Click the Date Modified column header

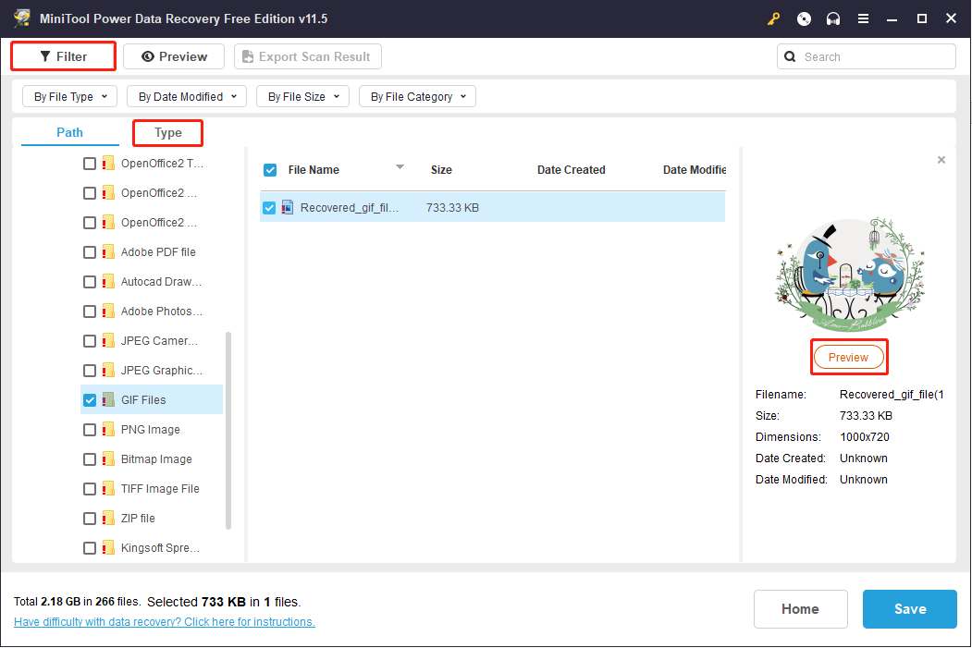tap(695, 170)
